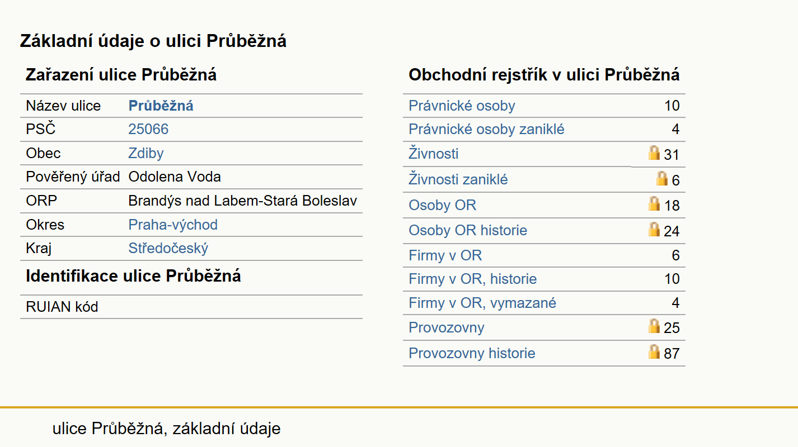The width and height of the screenshot is (798, 447).
Task: Open the Zdiby municipality link
Action: (146, 154)
